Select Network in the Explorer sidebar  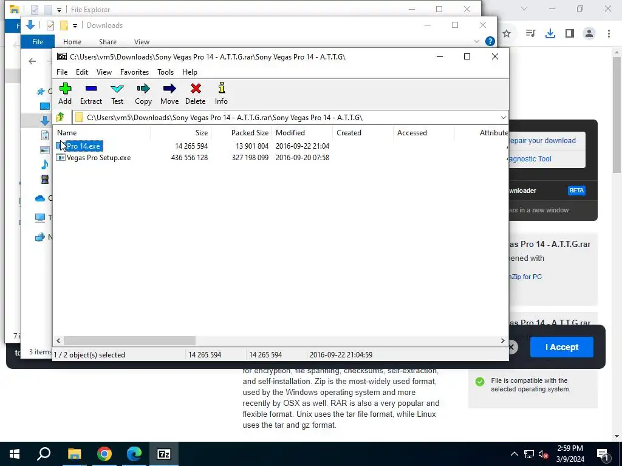click(40, 237)
